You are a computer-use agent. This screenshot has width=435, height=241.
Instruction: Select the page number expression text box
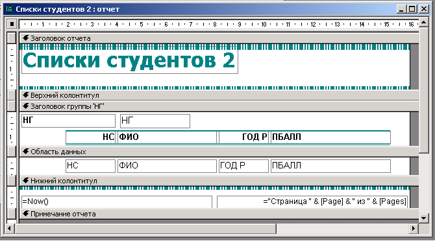click(312, 201)
